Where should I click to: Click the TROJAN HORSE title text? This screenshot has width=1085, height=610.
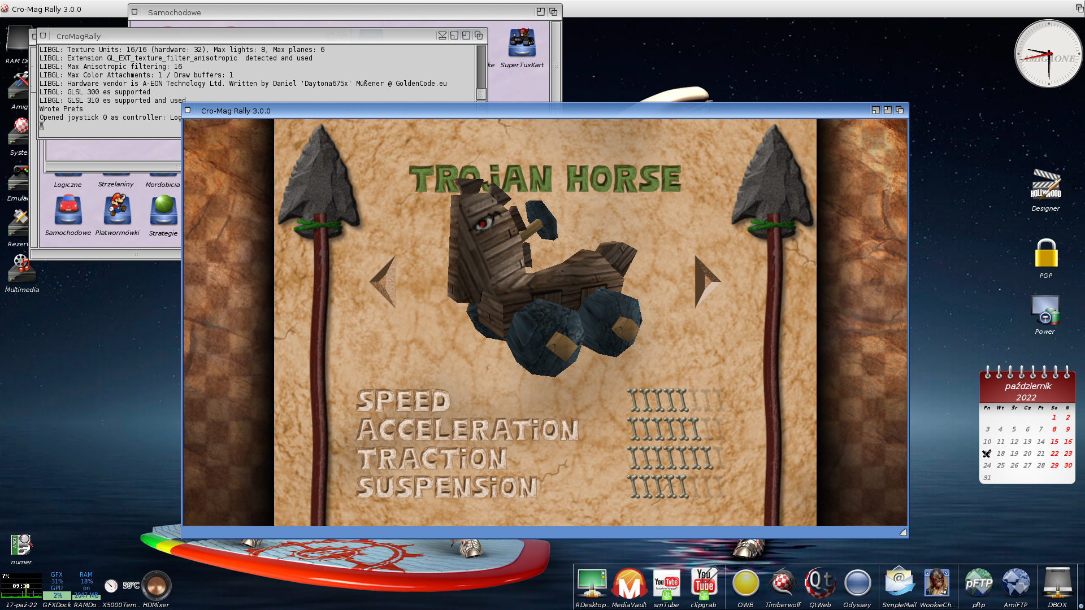(x=545, y=178)
